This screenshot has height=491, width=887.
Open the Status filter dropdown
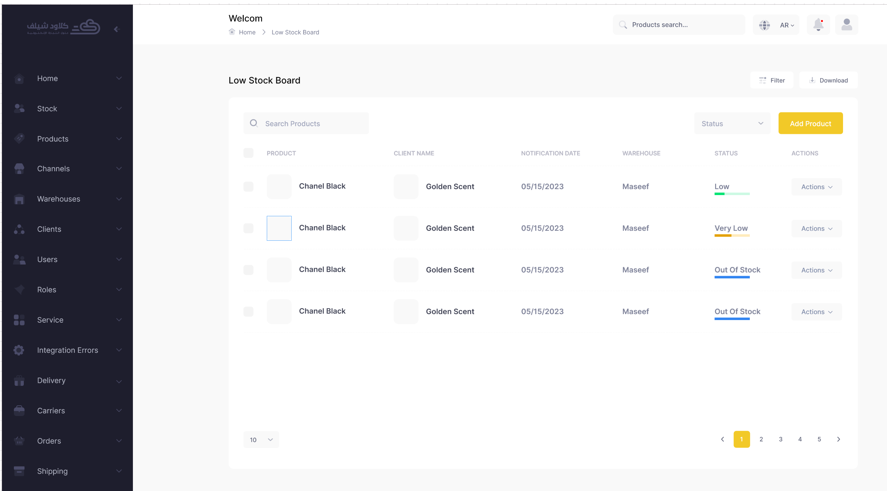[732, 123]
